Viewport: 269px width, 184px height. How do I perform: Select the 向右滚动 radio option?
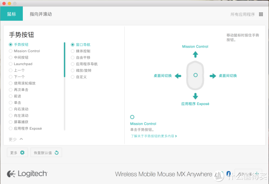coord(11,109)
